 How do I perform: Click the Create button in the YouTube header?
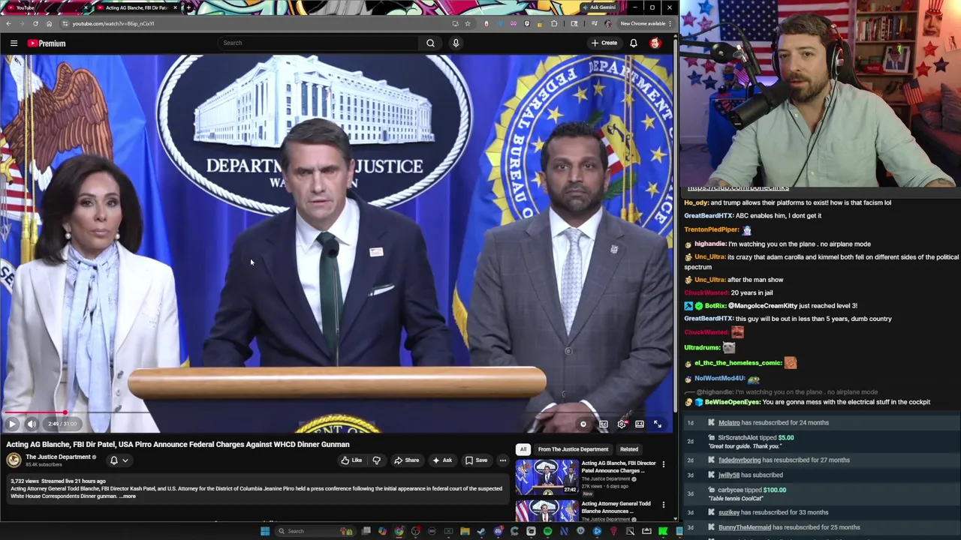pos(604,43)
